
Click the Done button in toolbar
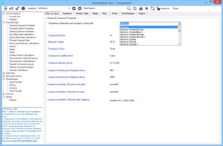[176, 8]
